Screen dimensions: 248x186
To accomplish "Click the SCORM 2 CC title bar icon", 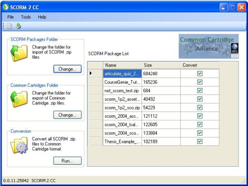I will [6, 7].
